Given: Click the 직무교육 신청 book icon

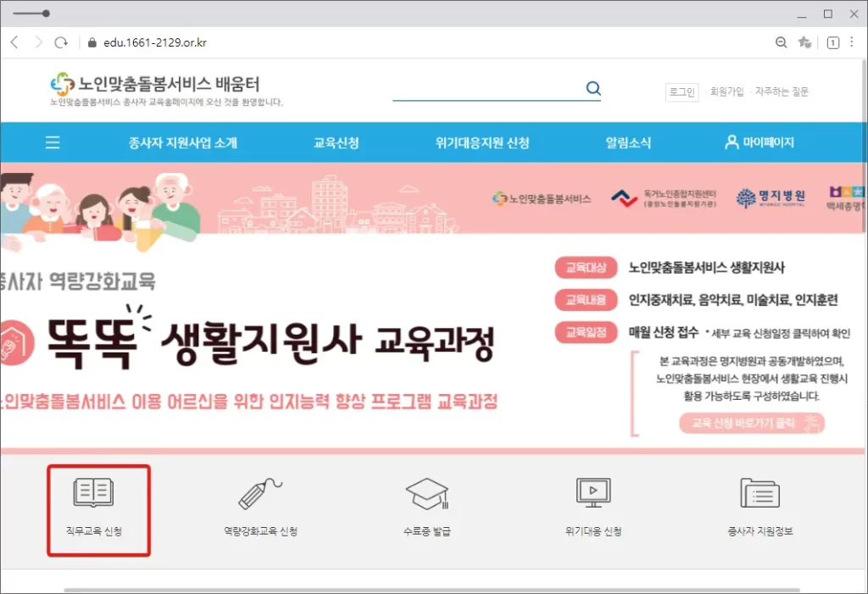Looking at the screenshot, I should [x=93, y=493].
